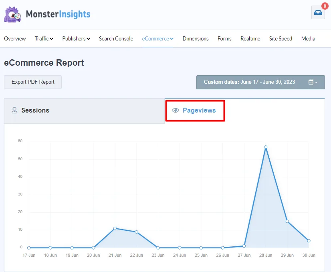Go to the Site Speed report

281,38
